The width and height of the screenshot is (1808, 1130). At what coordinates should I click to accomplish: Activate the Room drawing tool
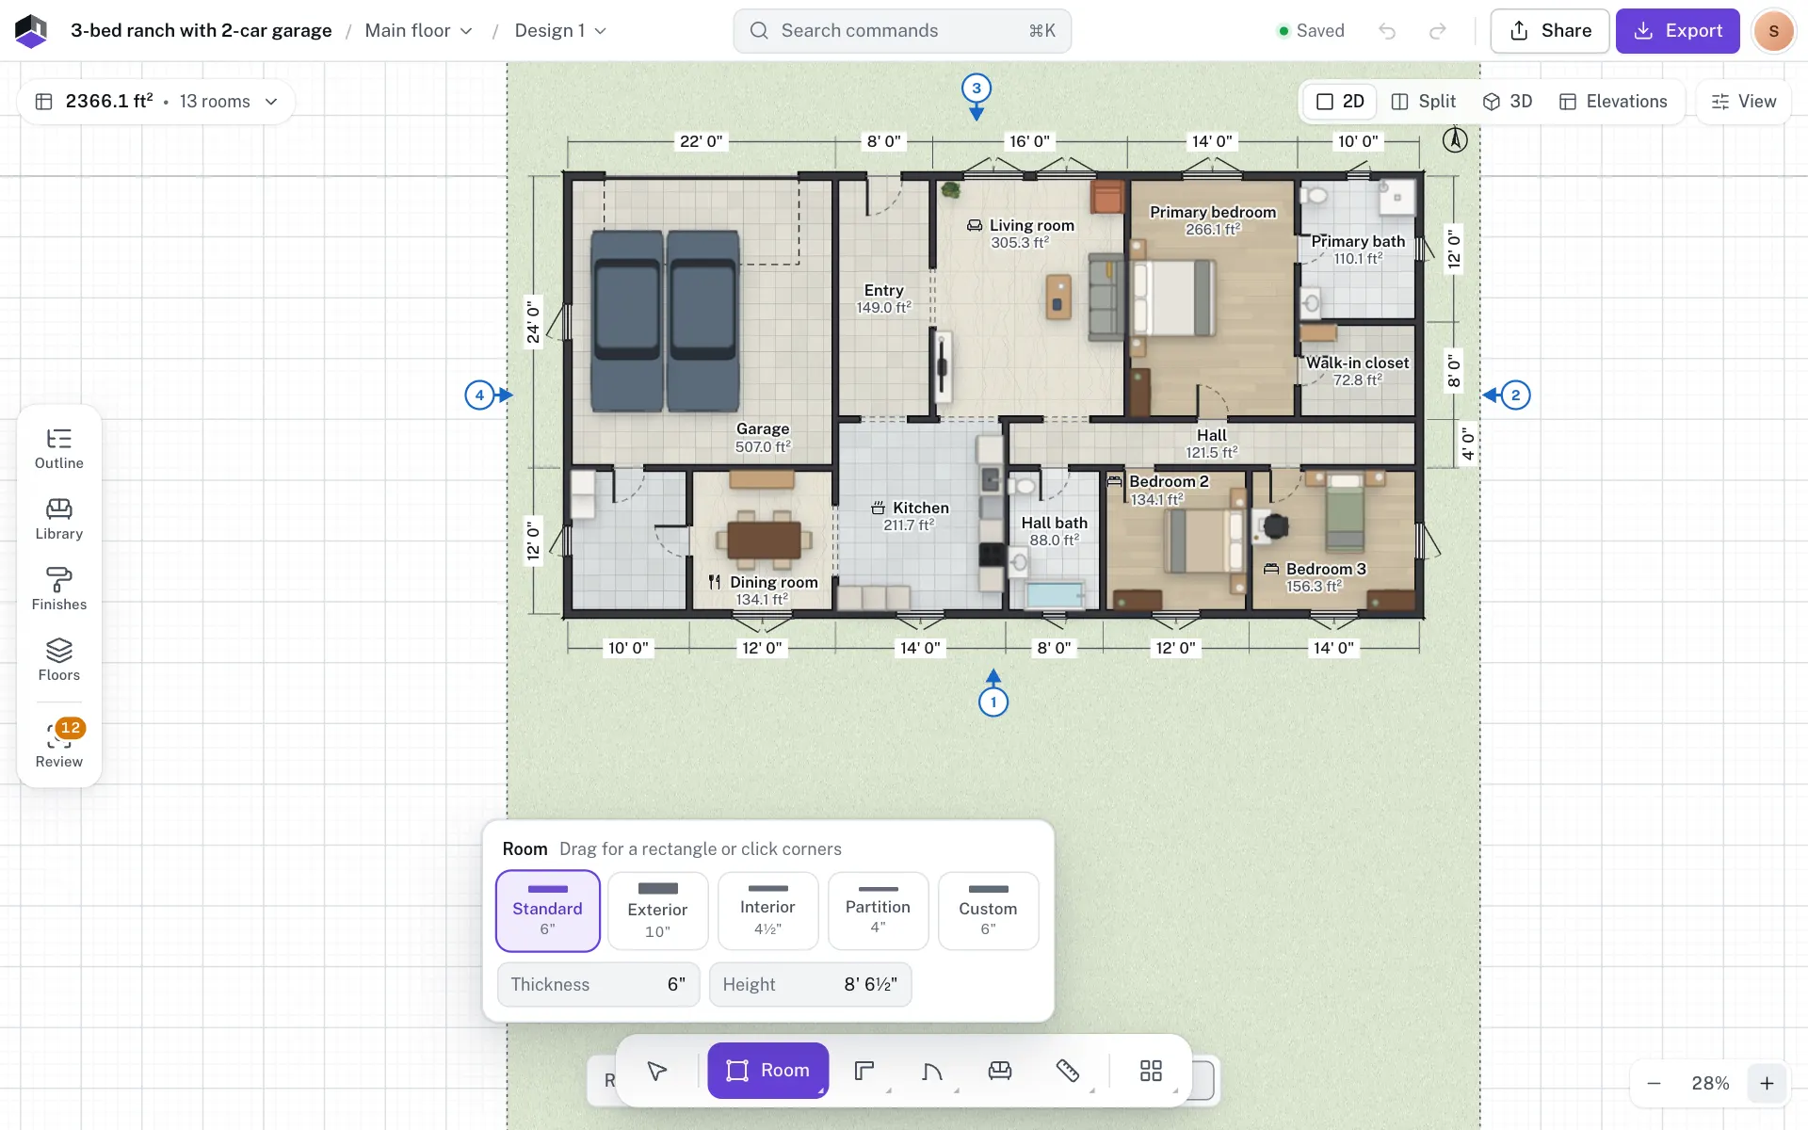pos(767,1071)
